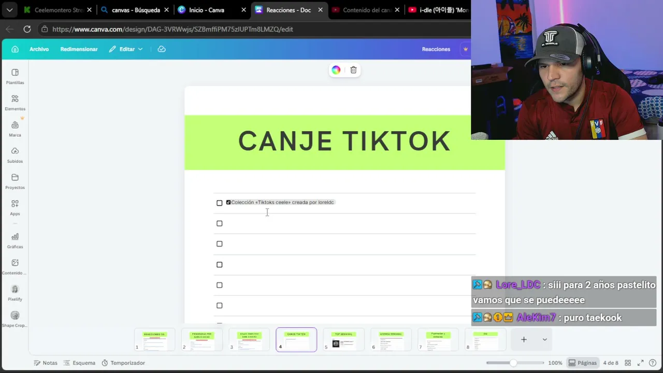Screen dimensions: 663x373
Task: Select page 2 thumbnail
Action: [202, 339]
